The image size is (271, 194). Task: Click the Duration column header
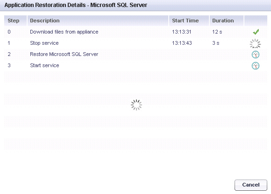227,21
